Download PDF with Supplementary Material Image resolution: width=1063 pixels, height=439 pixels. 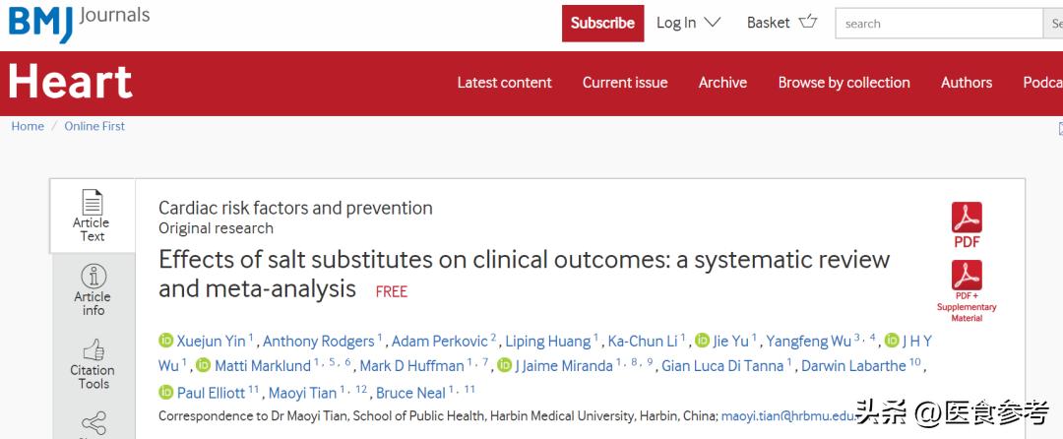(x=967, y=276)
